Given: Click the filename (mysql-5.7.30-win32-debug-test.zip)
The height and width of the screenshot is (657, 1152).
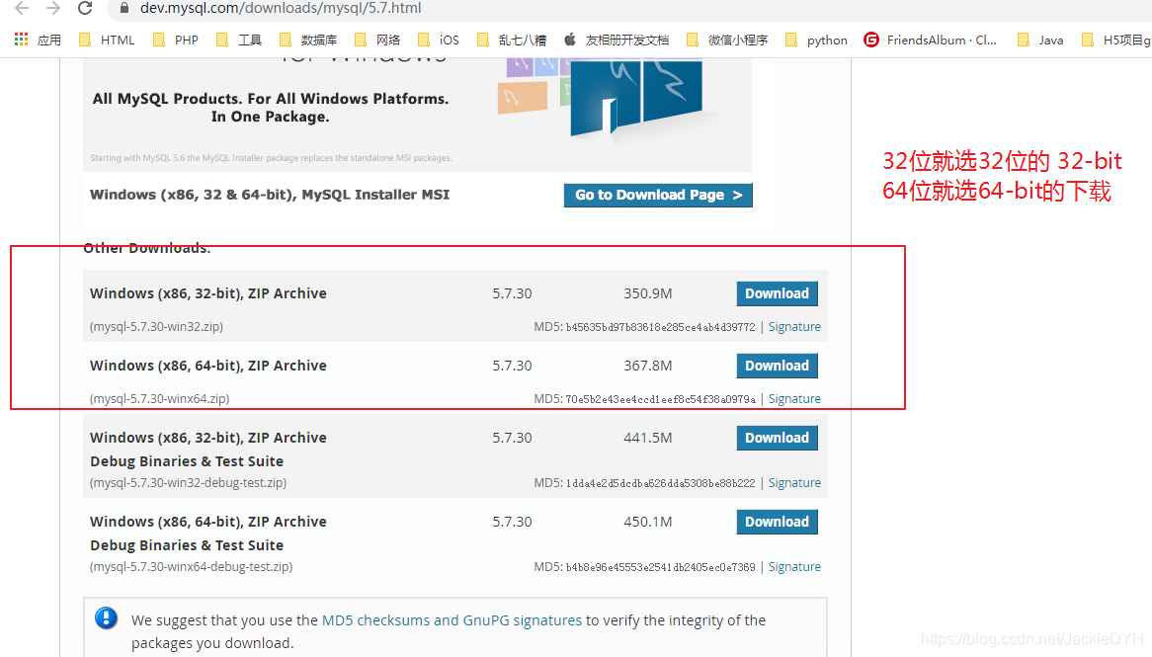Looking at the screenshot, I should click(188, 483).
